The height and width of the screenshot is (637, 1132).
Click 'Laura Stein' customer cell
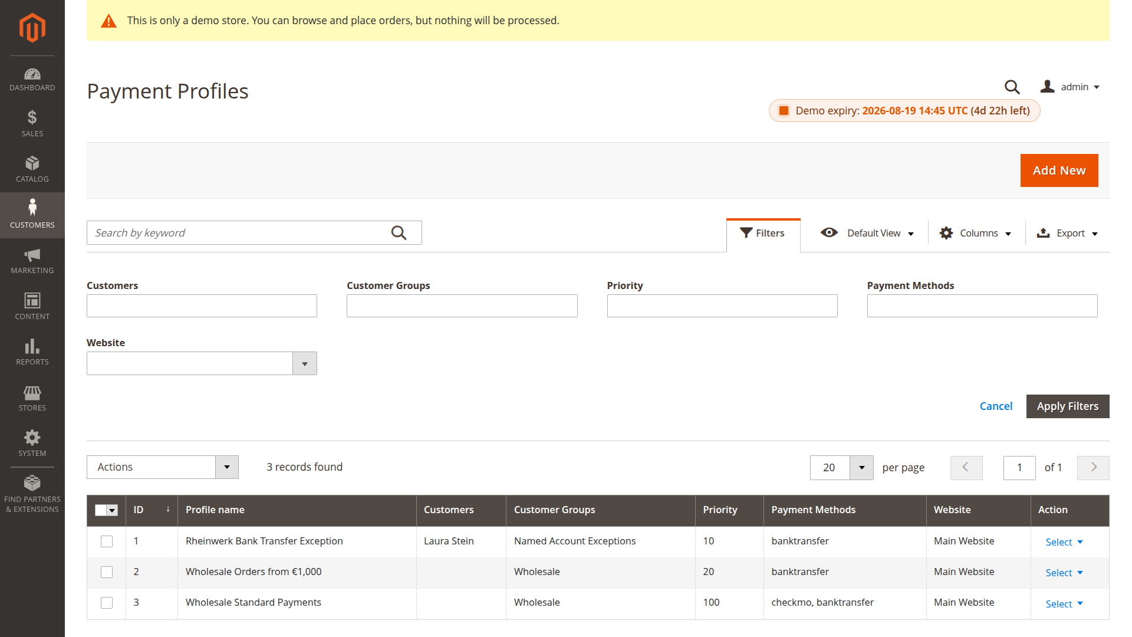pos(449,541)
